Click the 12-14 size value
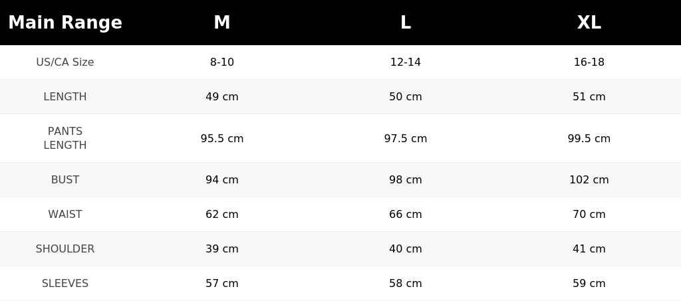Image resolution: width=681 pixels, height=301 pixels. (x=405, y=62)
